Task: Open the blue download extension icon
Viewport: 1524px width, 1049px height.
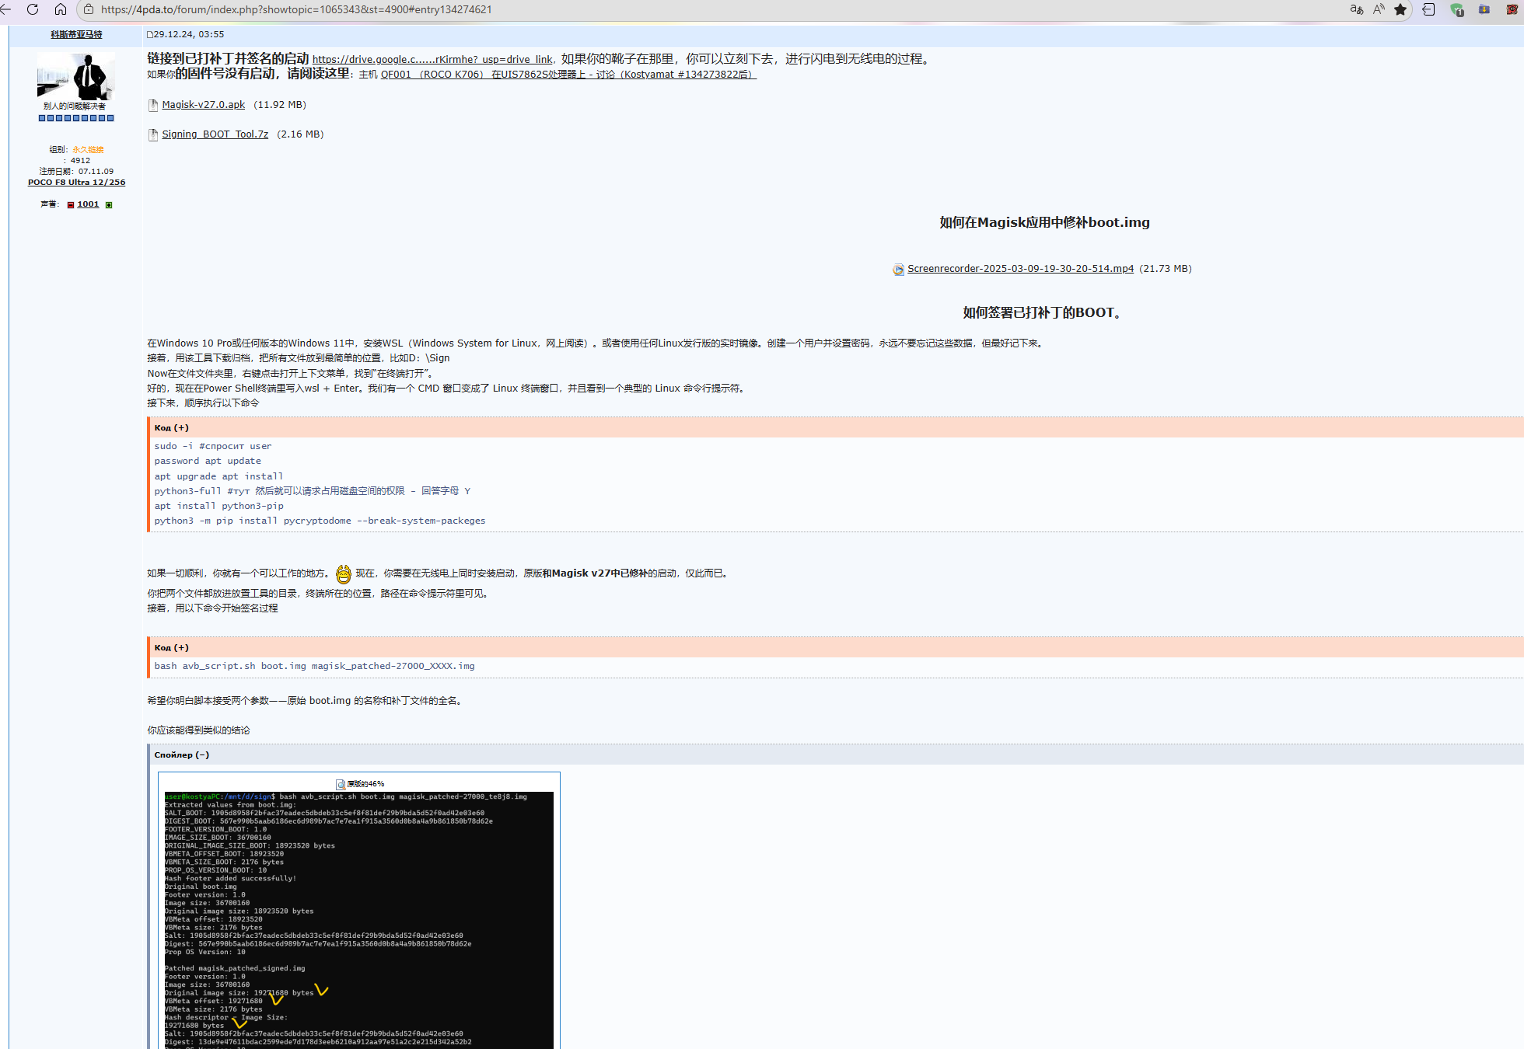Action: (1484, 9)
